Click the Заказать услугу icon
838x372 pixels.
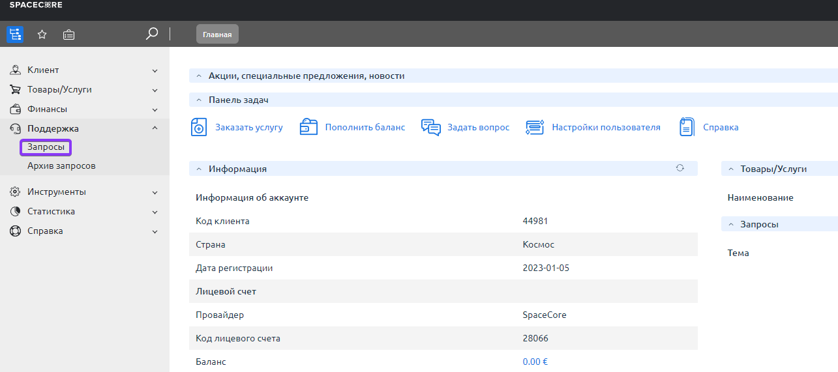pyautogui.click(x=199, y=127)
